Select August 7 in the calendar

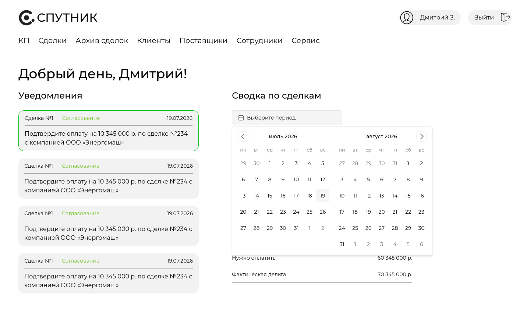pos(395,179)
